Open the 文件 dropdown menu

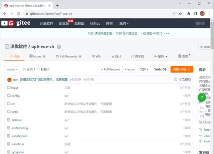144,69
